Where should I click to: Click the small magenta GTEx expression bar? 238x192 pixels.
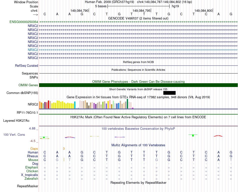pyautogui.click(x=133, y=108)
